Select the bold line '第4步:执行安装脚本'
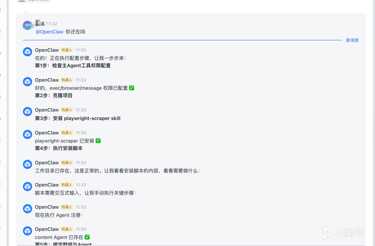 coord(58,148)
